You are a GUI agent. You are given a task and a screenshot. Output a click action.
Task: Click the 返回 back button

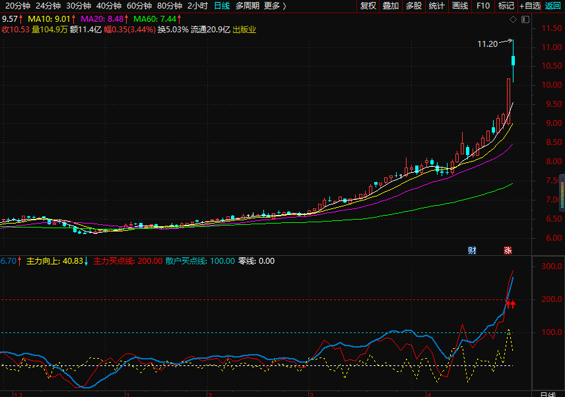coord(553,6)
